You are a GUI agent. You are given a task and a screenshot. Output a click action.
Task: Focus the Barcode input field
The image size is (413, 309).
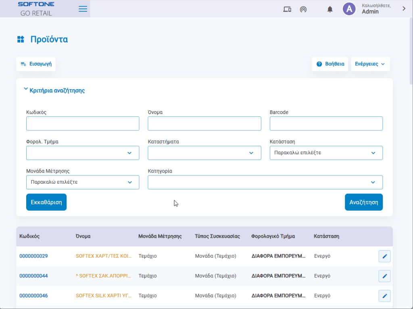point(326,124)
